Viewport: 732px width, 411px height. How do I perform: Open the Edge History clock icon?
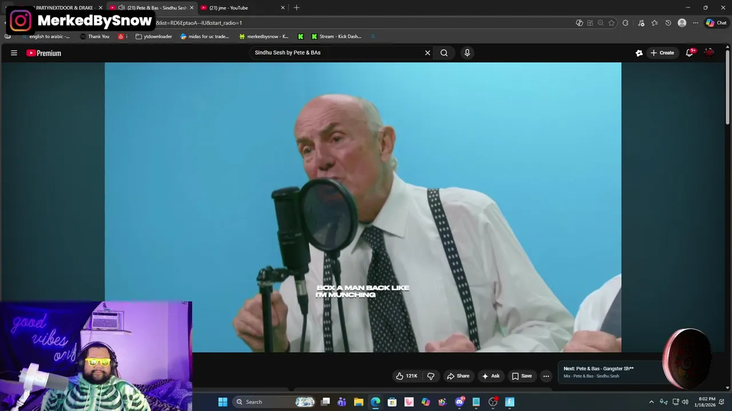(x=668, y=23)
